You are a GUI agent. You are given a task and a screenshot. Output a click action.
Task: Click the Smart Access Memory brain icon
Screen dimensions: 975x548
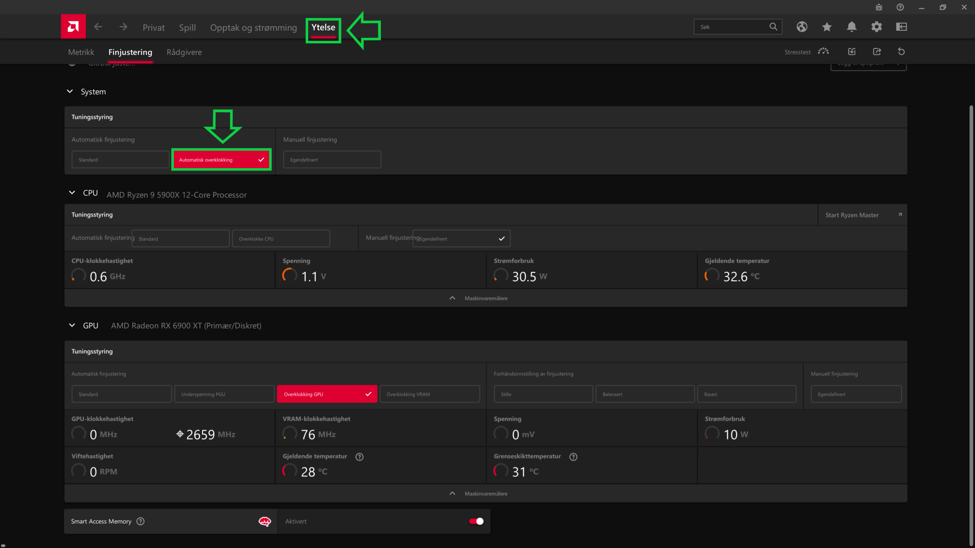265,521
